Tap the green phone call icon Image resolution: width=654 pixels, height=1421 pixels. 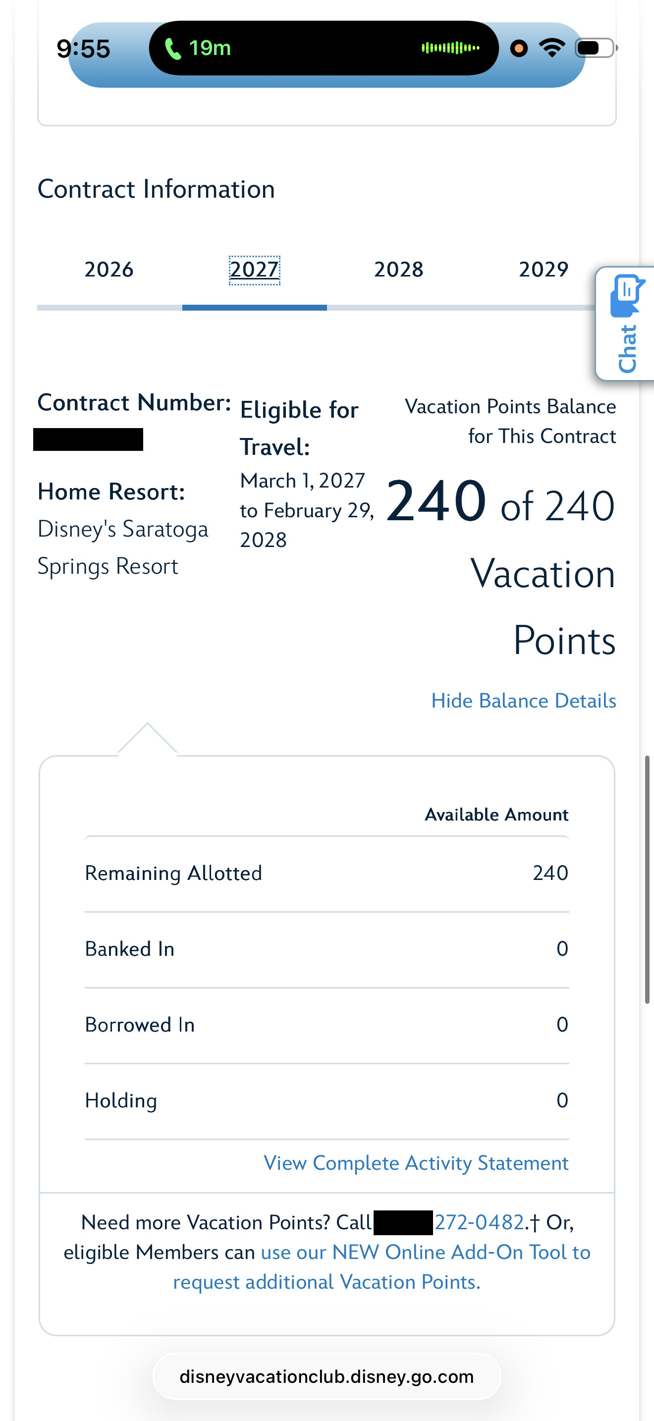(x=173, y=49)
